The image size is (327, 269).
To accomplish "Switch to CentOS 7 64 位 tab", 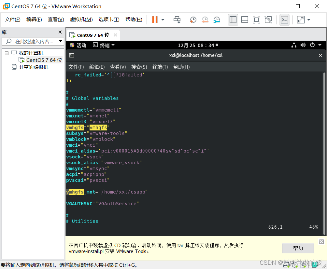I will click(x=93, y=35).
